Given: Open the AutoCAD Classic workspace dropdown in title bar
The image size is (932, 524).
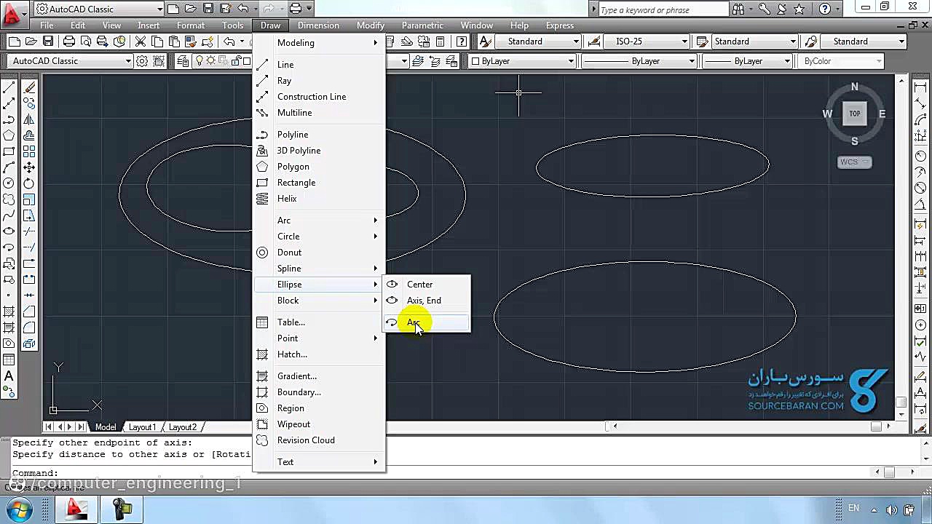Looking at the screenshot, I should (x=99, y=9).
